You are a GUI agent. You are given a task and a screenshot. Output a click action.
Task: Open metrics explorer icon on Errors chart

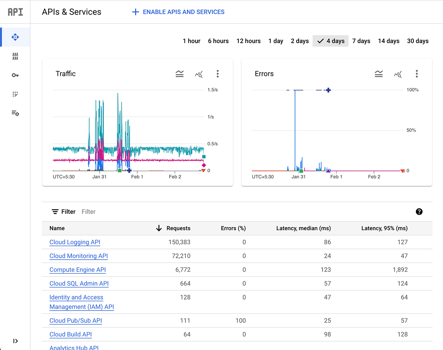398,74
